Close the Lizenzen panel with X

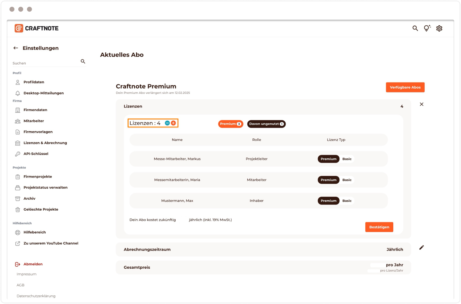(422, 104)
